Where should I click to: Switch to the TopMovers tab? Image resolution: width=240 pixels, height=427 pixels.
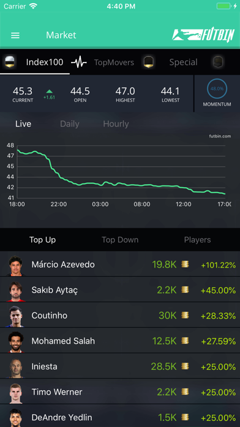[114, 63]
